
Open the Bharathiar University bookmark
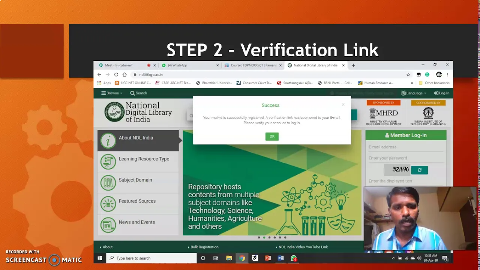pyautogui.click(x=214, y=83)
